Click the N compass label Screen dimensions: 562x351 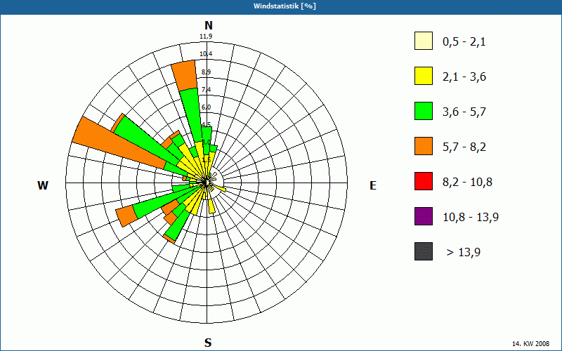[209, 25]
